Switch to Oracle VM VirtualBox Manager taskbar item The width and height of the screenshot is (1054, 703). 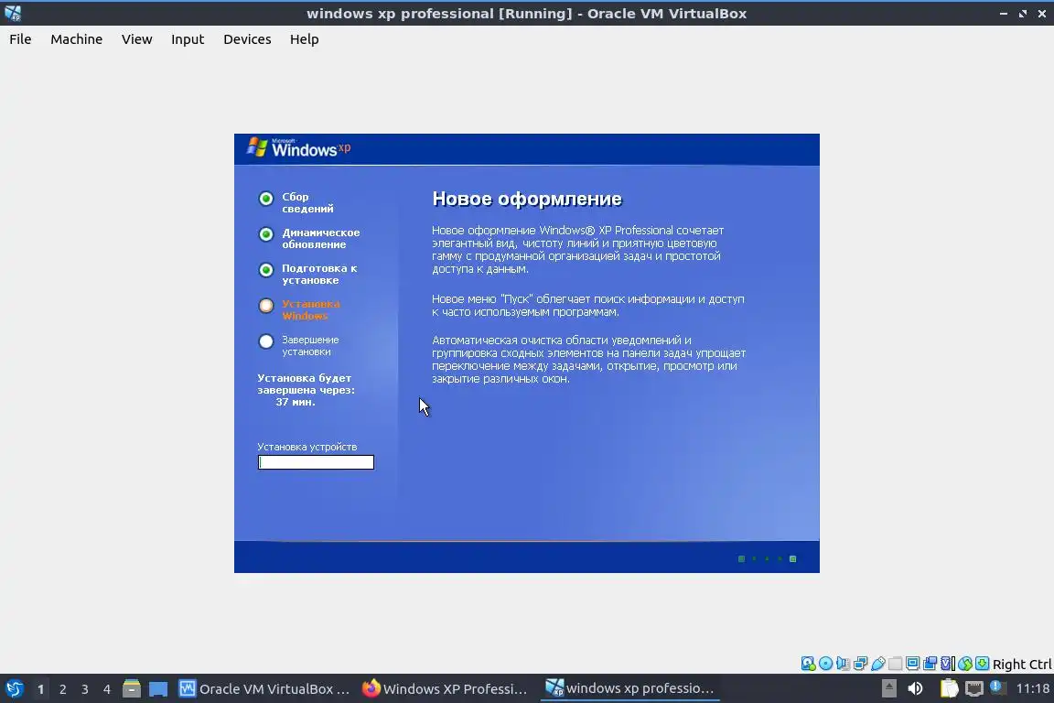(264, 689)
